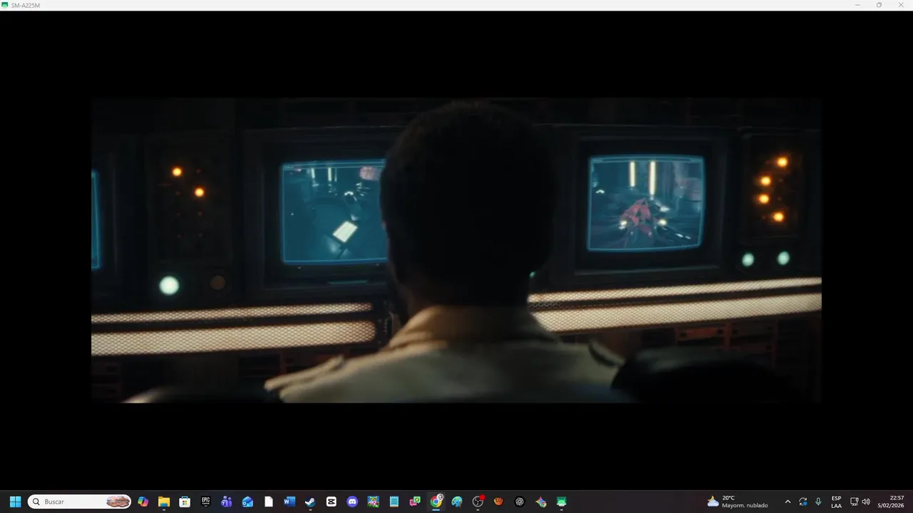Viewport: 913px width, 513px height.
Task: Launch Microsoft Store from taskbar
Action: coord(185,502)
